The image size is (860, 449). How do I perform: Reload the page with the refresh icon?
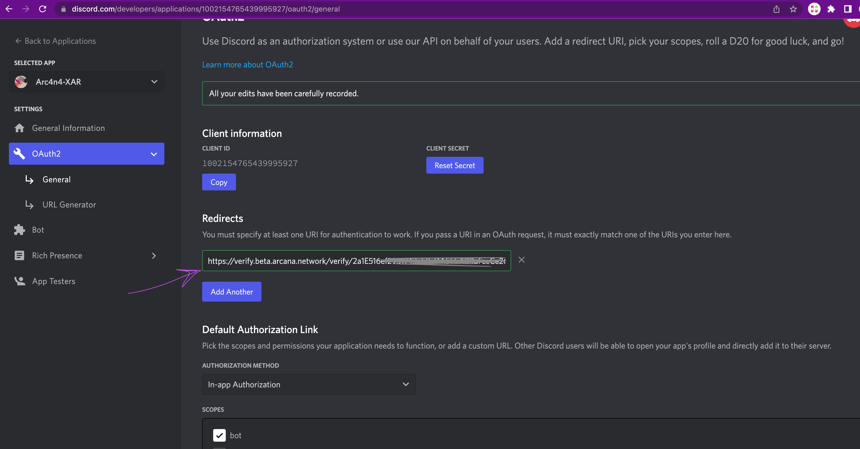[x=43, y=9]
